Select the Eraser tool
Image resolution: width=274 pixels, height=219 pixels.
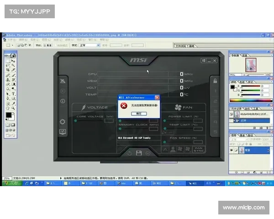[x=8, y=84]
